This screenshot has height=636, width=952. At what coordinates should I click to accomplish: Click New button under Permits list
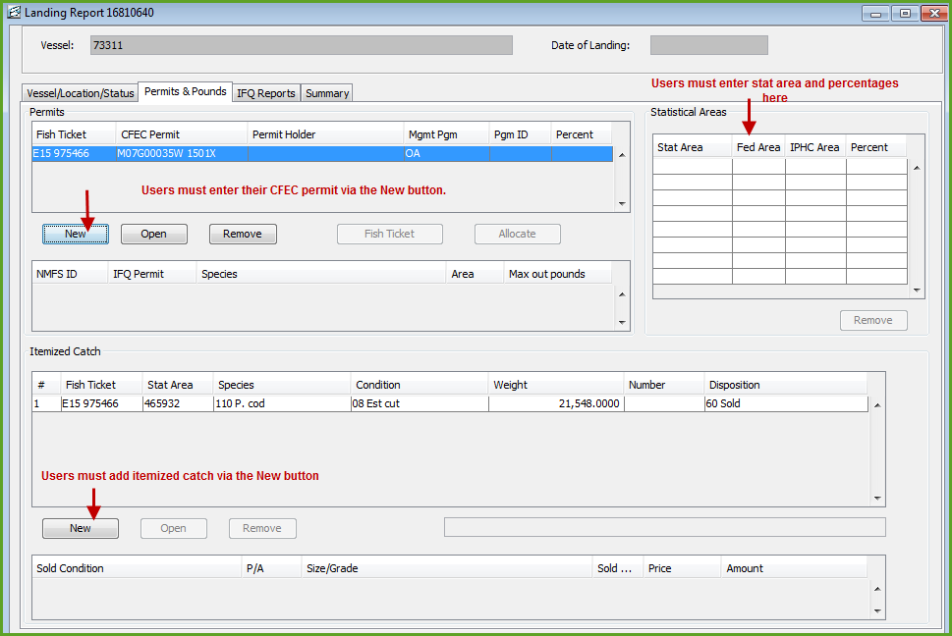coord(76,234)
